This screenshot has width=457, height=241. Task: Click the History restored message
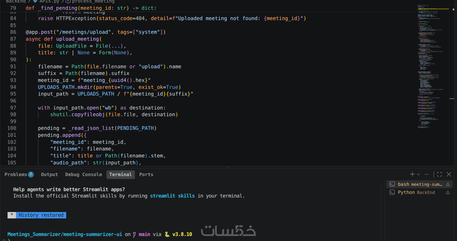[41, 215]
